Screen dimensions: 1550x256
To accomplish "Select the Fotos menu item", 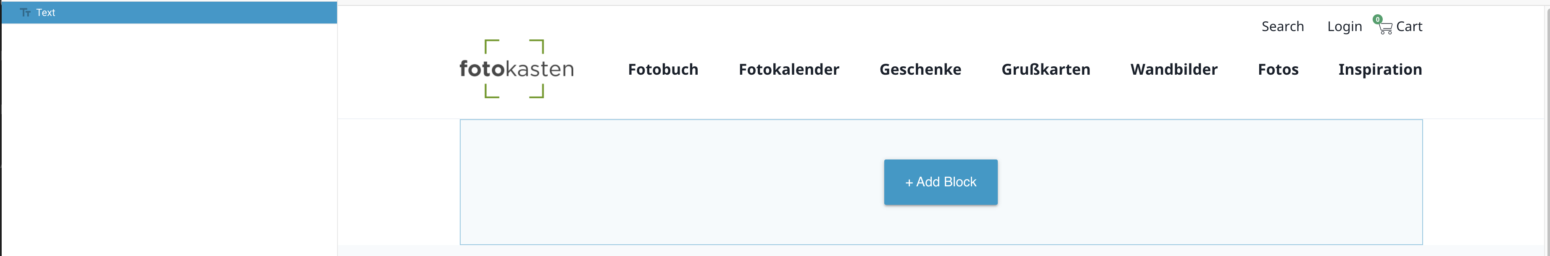I will point(1278,70).
